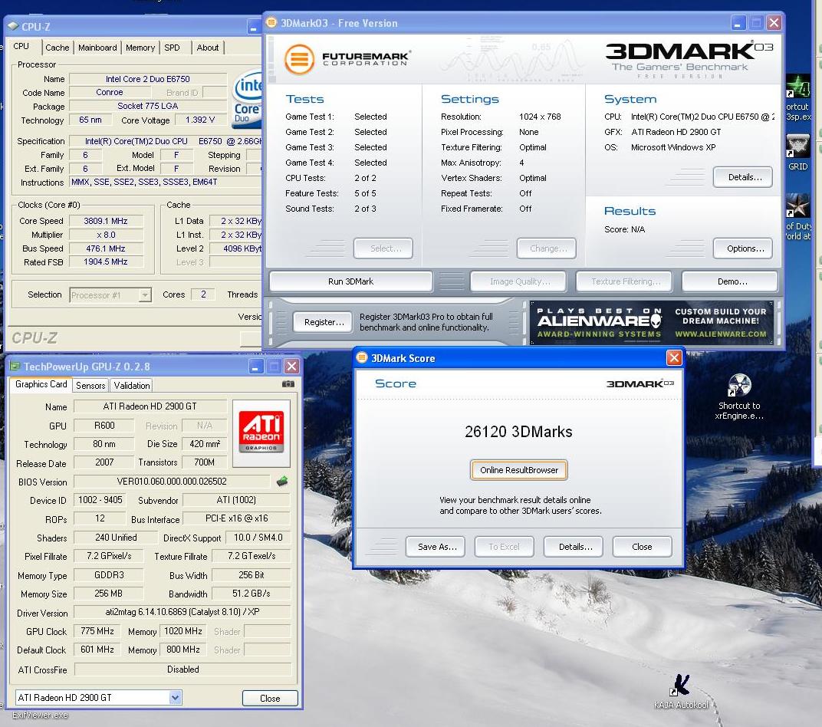This screenshot has height=727, width=822.
Task: Click the Futuremark orange logo in 3DMark03
Action: 299,59
